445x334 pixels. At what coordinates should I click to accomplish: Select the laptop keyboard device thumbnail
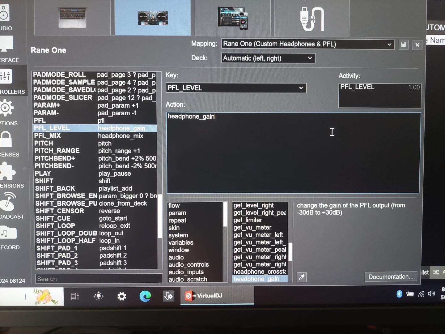click(72, 18)
